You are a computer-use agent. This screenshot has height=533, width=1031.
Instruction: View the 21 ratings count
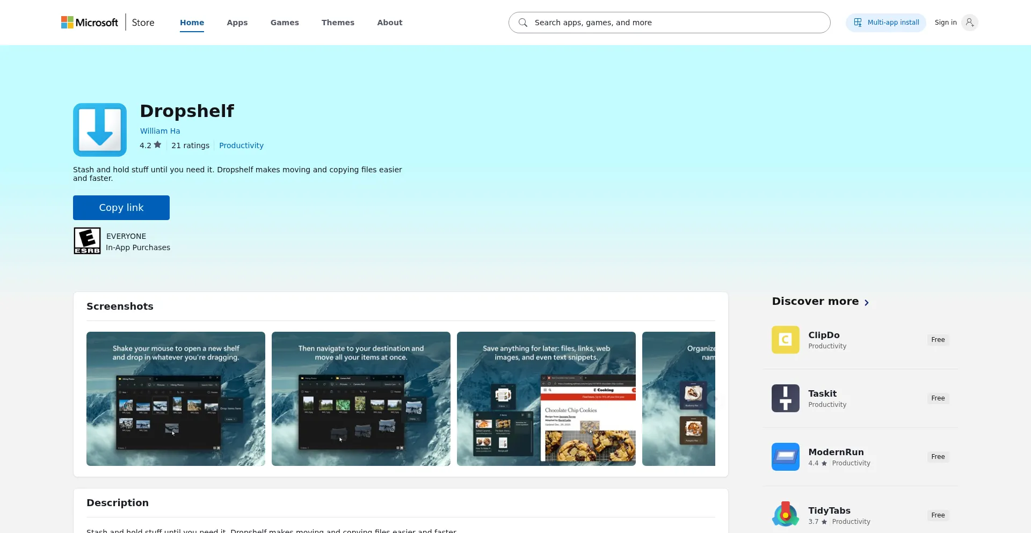[x=190, y=145]
